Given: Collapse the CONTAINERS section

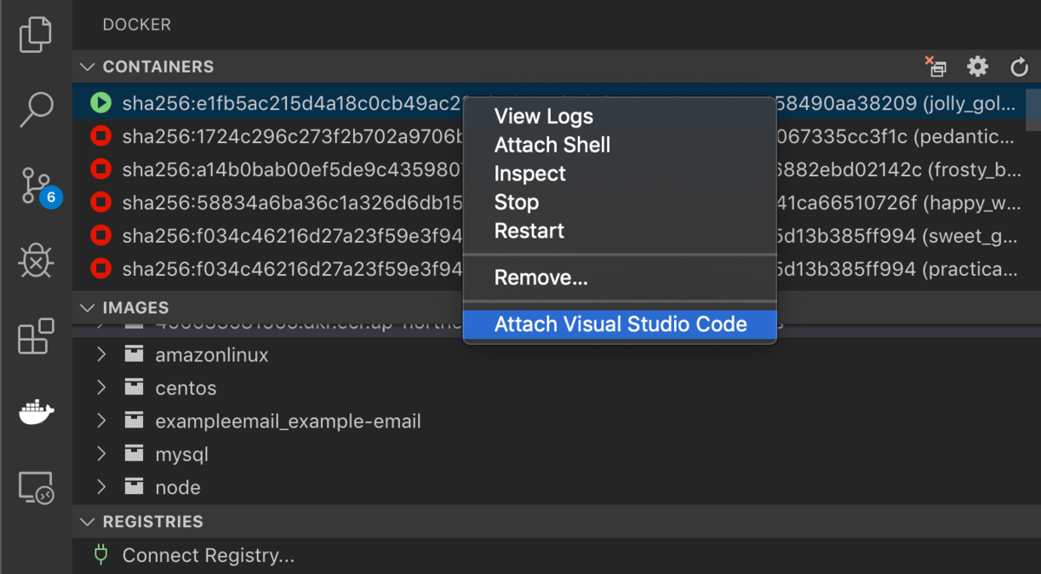Looking at the screenshot, I should [x=88, y=67].
